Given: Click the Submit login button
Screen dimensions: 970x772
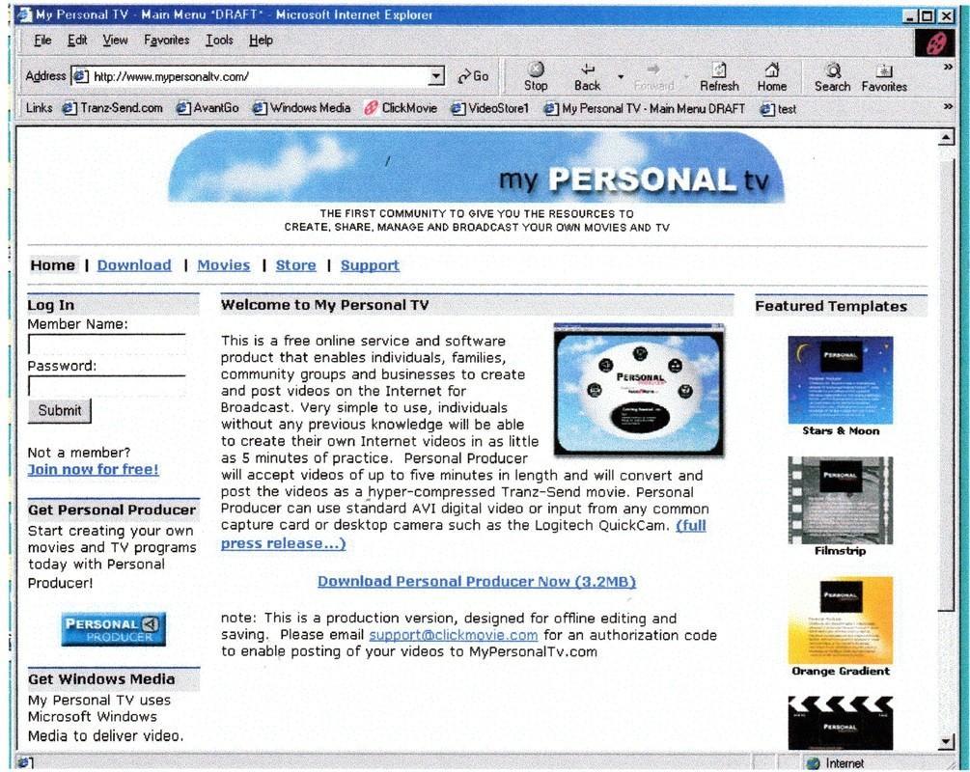Looking at the screenshot, I should [x=60, y=411].
